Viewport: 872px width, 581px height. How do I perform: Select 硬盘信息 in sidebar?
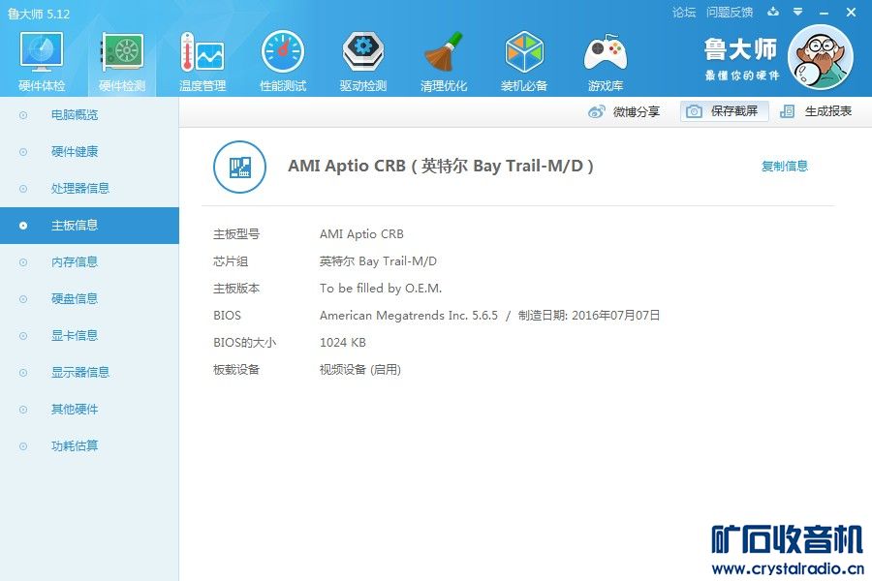pyautogui.click(x=89, y=298)
